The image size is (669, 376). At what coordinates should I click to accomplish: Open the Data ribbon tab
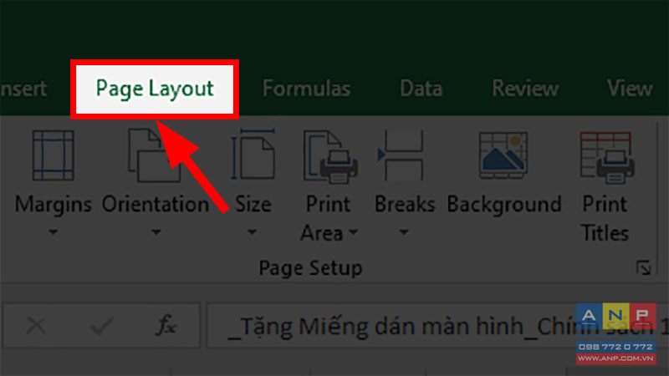click(421, 89)
